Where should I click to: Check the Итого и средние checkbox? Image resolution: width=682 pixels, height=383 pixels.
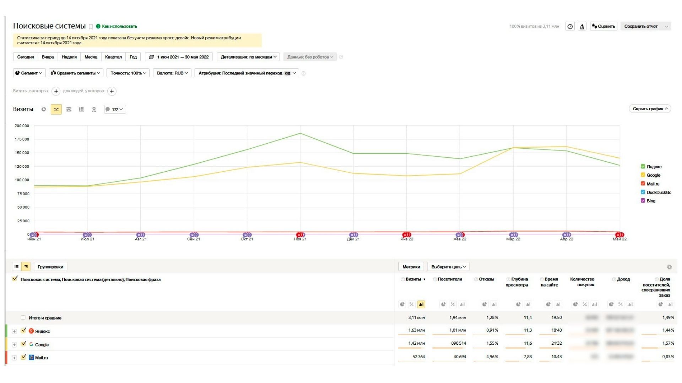tap(23, 317)
